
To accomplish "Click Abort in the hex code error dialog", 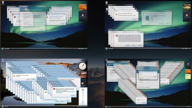I will (127, 45).
